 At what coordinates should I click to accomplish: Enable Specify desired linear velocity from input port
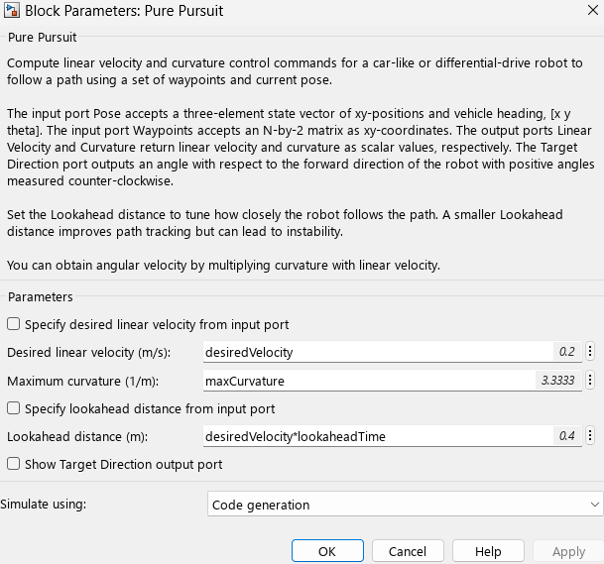(13, 324)
